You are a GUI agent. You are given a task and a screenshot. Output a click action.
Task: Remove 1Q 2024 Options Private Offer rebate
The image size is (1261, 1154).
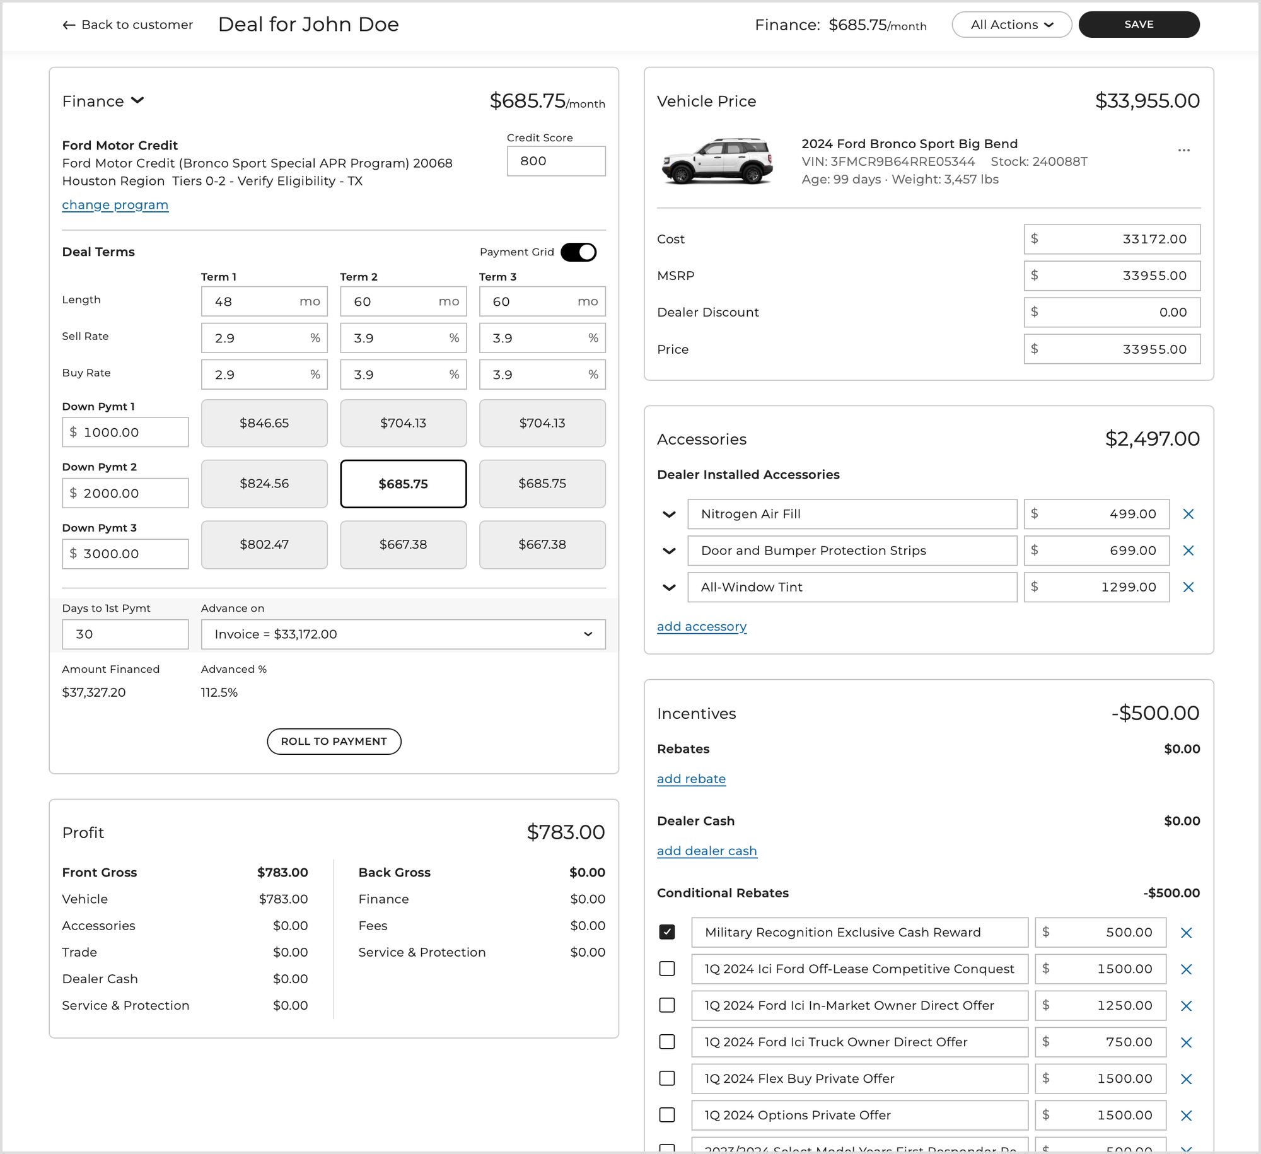1185,1116
